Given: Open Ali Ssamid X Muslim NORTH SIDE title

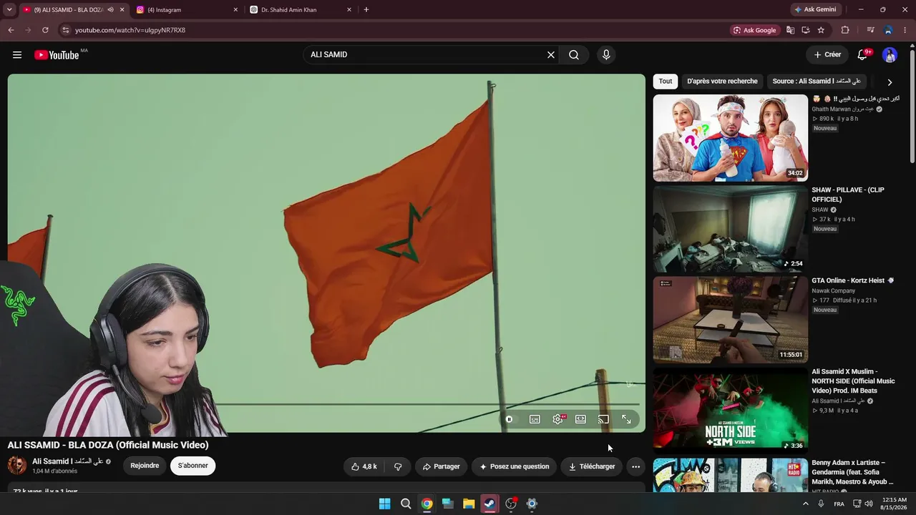Looking at the screenshot, I should (853, 381).
